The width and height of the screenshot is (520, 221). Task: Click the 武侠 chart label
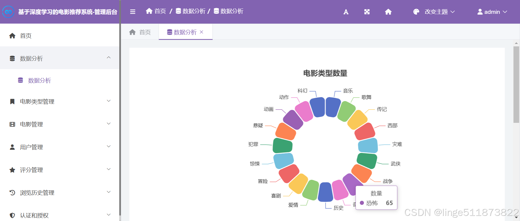click(396, 164)
